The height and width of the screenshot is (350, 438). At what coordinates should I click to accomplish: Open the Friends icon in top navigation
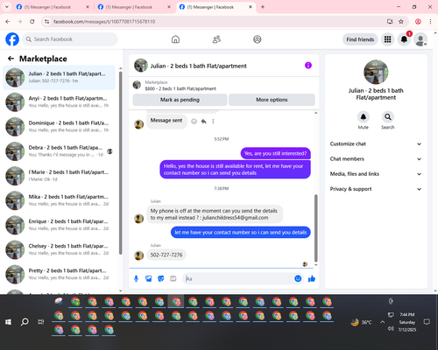[x=216, y=39]
